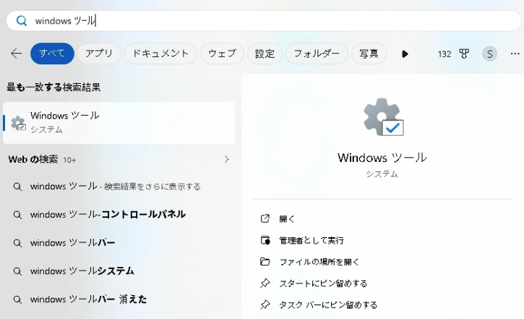This screenshot has height=319, width=524.
Task: Open the Windows ツール best match result
Action: point(119,122)
